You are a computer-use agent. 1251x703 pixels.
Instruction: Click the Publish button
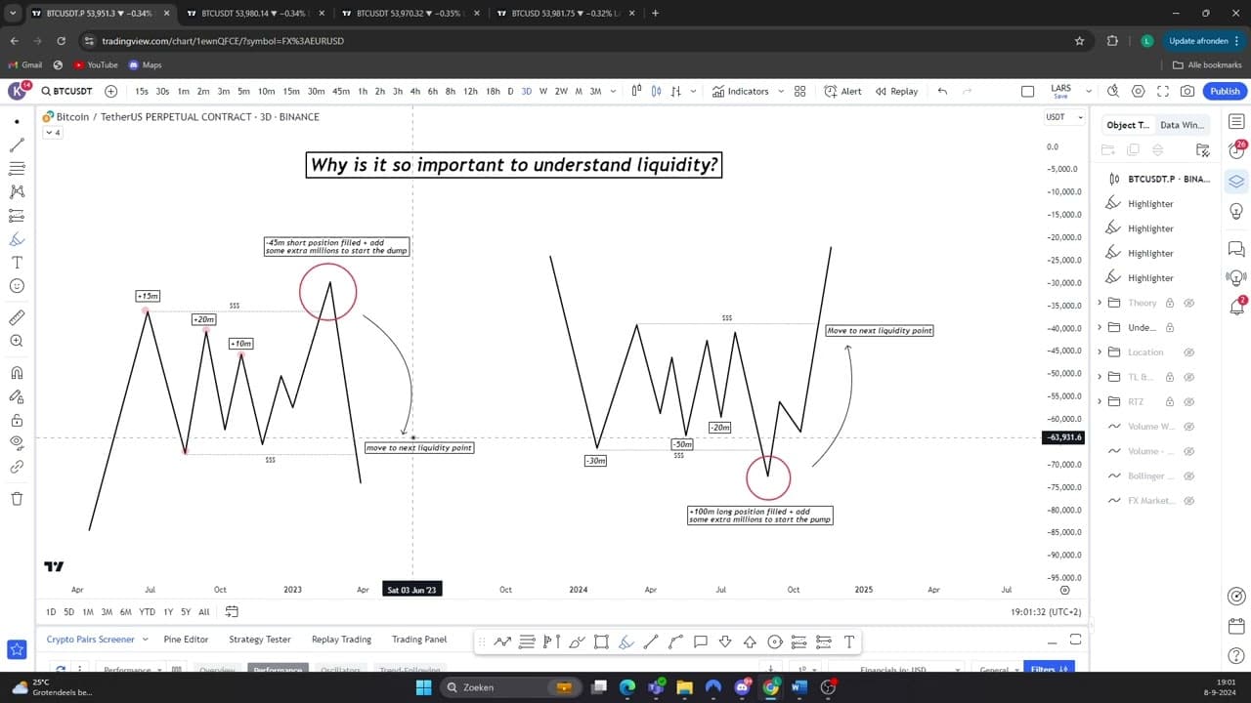point(1225,91)
